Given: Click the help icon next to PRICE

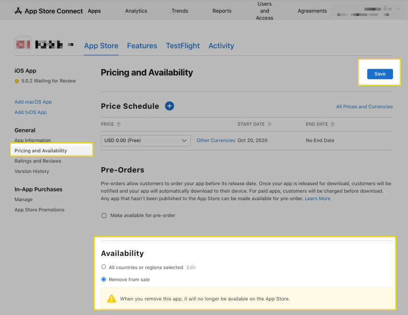Looking at the screenshot, I should click(x=119, y=125).
